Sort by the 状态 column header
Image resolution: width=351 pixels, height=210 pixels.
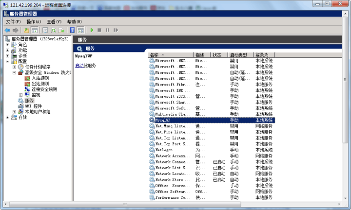click(x=219, y=55)
